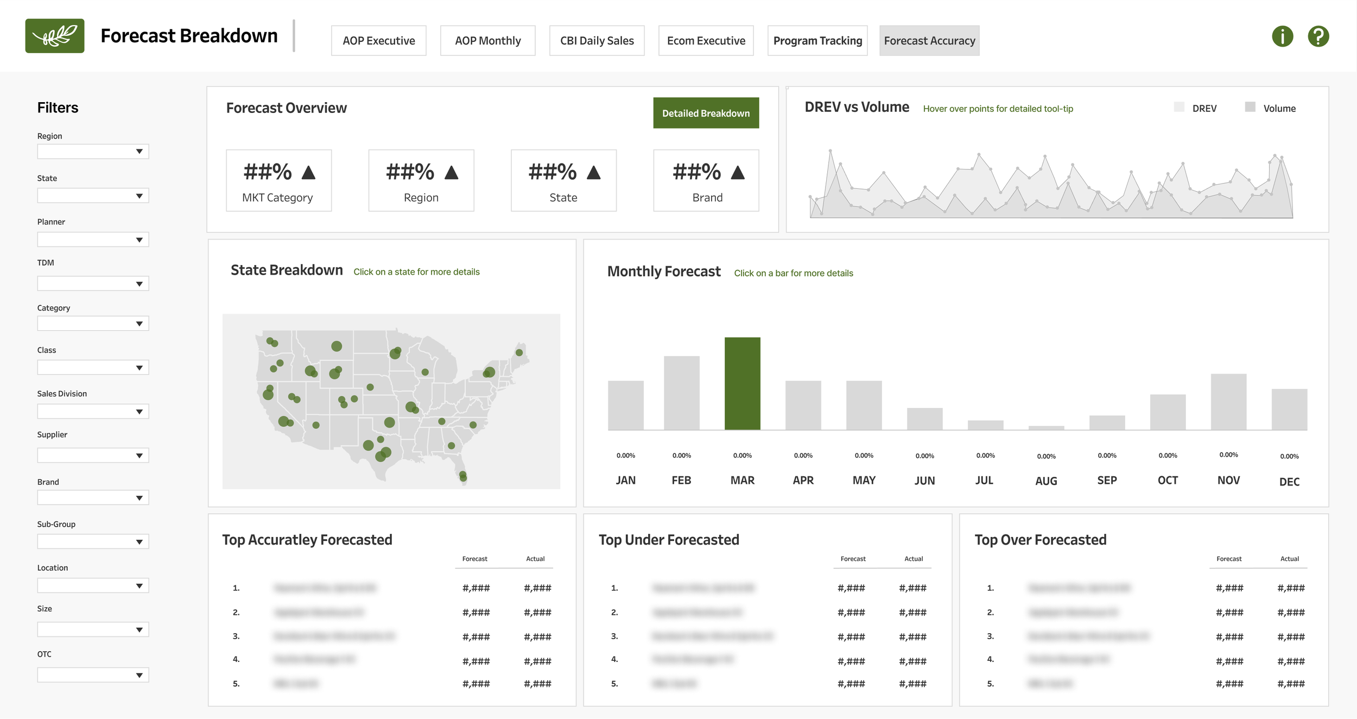Screen dimensions: 1357x719
Task: Expand the Region filter dropdown
Action: 139,152
